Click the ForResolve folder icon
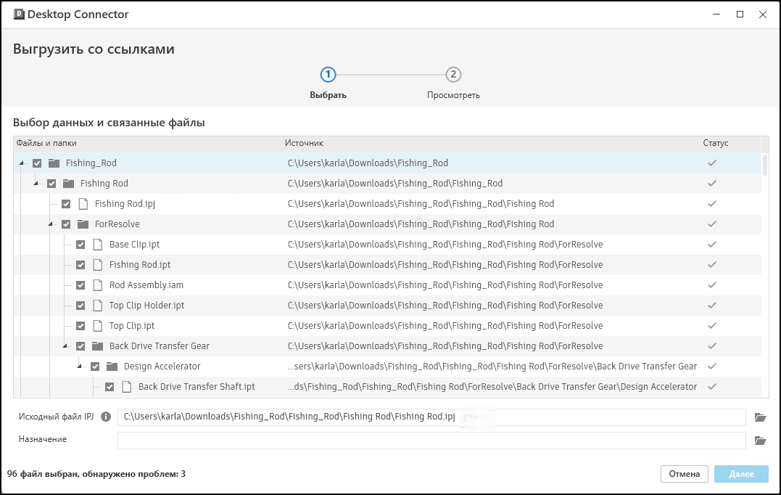781x495 pixels. click(83, 224)
